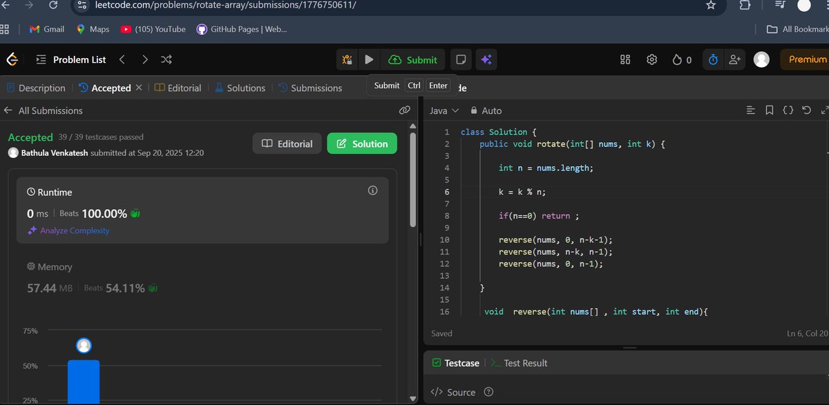Open the LeetCode profile avatar
829x405 pixels.
pos(761,60)
